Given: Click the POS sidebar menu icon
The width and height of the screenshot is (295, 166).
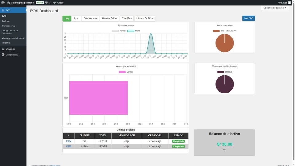Looking at the screenshot, I should click(x=3, y=10).
